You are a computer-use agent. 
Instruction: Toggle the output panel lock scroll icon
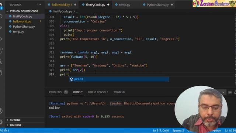click(235, 92)
